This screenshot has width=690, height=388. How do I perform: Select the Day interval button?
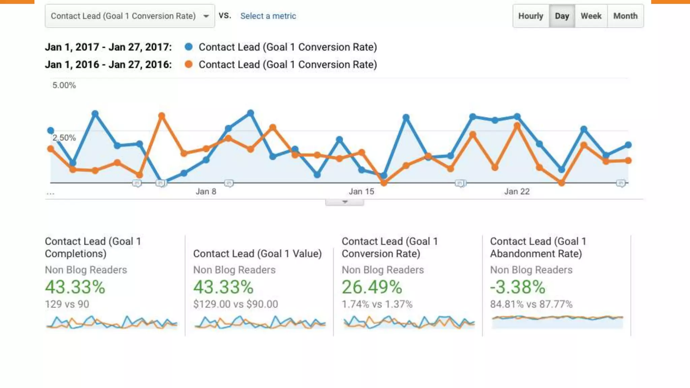click(562, 16)
